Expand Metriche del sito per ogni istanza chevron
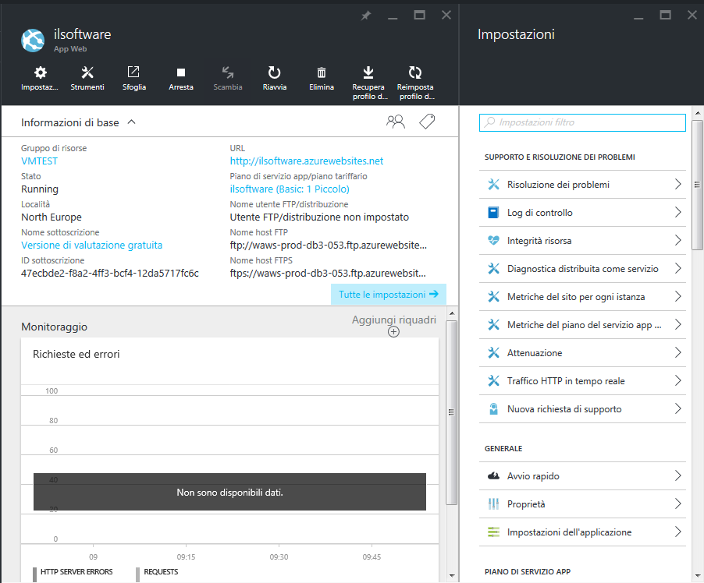Viewport: 704px width, 583px height. (x=678, y=296)
